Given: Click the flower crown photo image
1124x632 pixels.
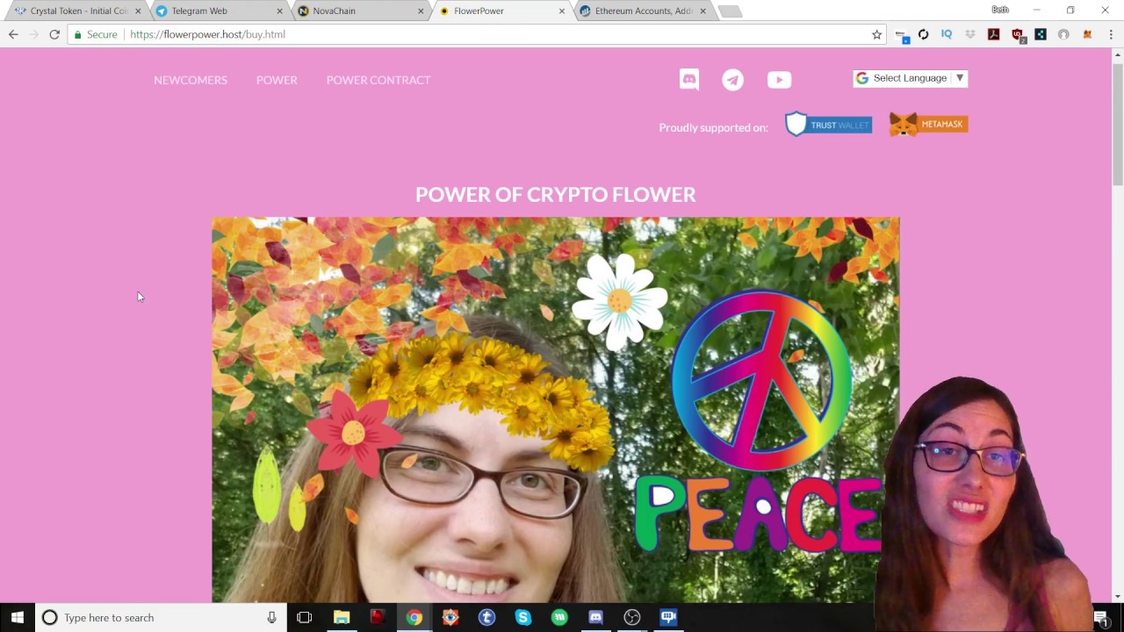Looking at the screenshot, I should [x=555, y=410].
